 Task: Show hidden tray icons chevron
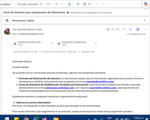[x=88, y=119]
